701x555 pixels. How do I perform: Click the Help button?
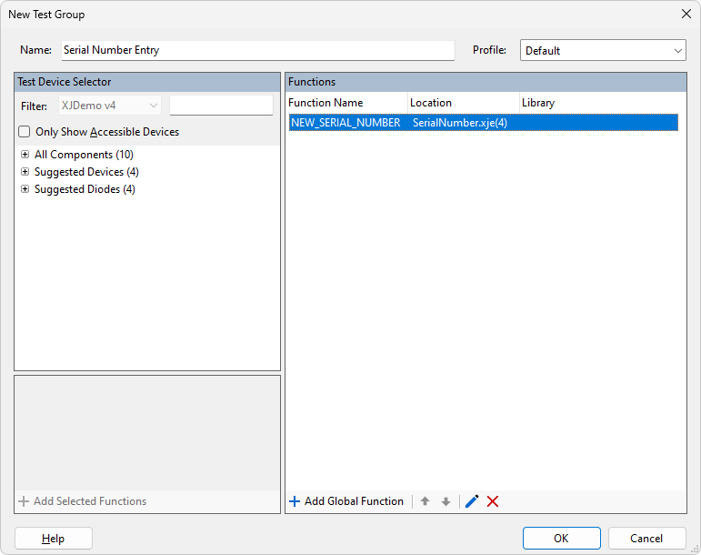pos(54,539)
